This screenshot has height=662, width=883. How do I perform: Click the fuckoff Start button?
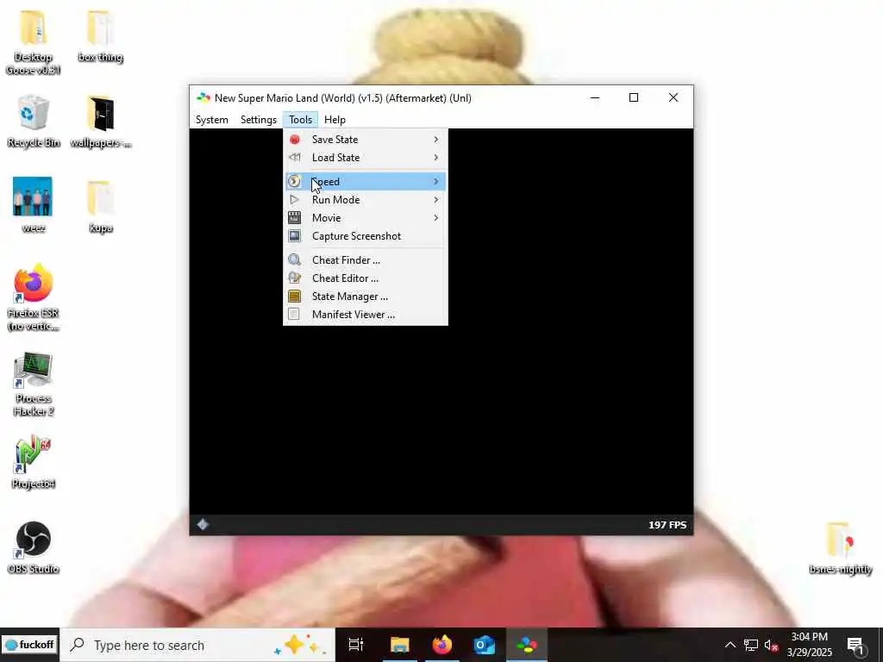point(29,645)
